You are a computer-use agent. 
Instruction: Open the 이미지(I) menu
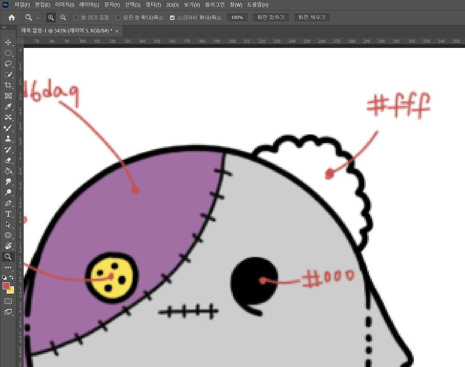[x=65, y=5]
